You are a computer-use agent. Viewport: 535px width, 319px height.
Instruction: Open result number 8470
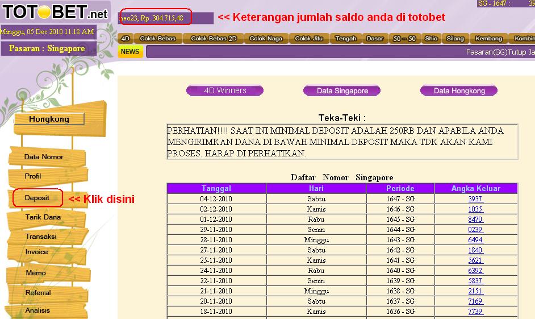tap(475, 219)
